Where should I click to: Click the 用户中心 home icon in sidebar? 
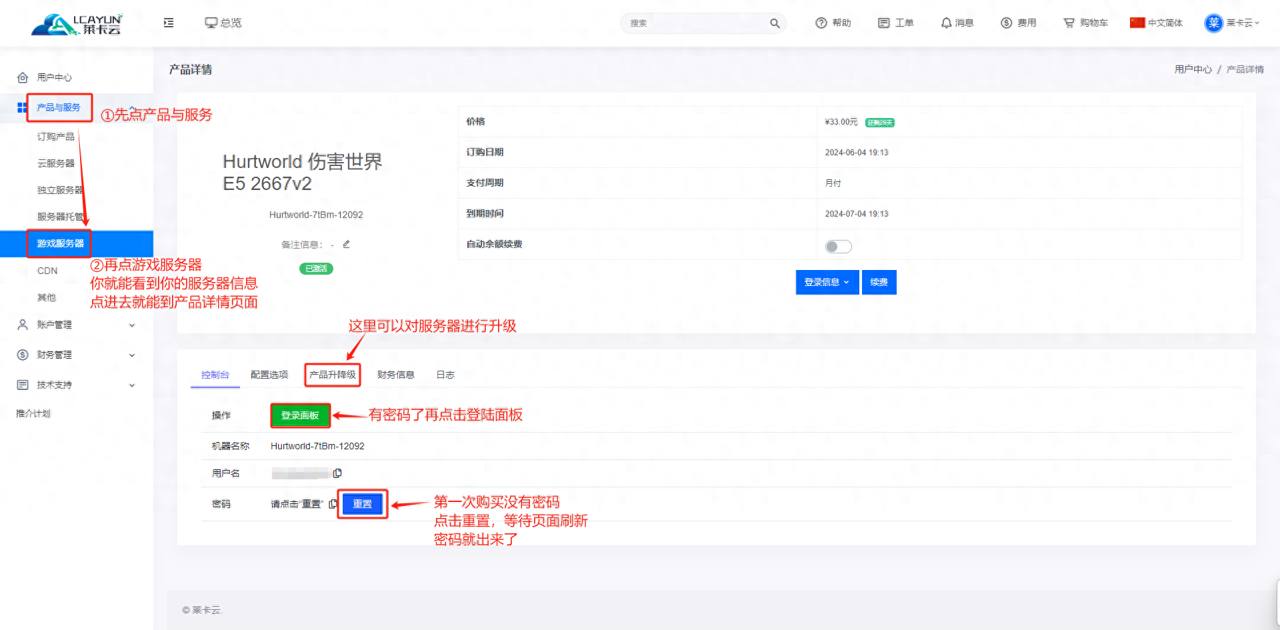click(x=23, y=77)
